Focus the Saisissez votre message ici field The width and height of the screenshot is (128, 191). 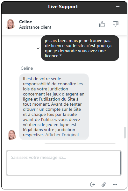(x=64, y=163)
